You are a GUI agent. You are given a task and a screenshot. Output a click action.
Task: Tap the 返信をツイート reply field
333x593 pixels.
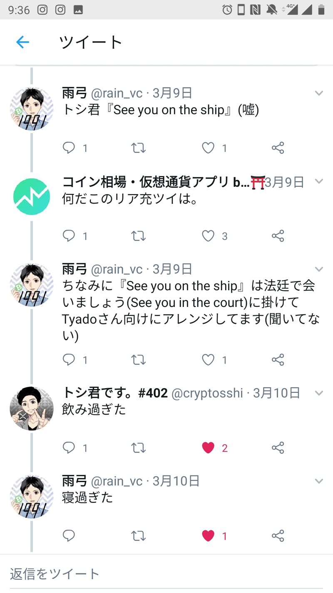pos(166,574)
